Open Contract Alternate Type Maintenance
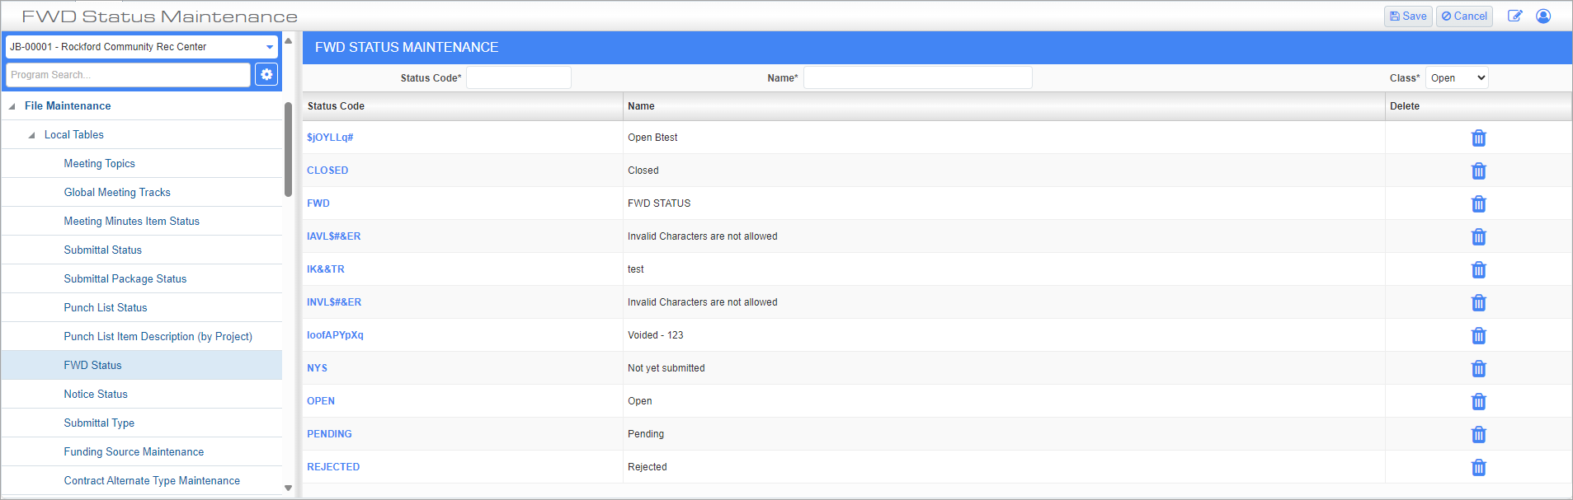Screen dimensions: 1573x500 coord(152,480)
